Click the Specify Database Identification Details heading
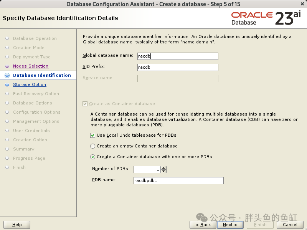Image resolution: width=307 pixels, height=230 pixels. (60, 18)
